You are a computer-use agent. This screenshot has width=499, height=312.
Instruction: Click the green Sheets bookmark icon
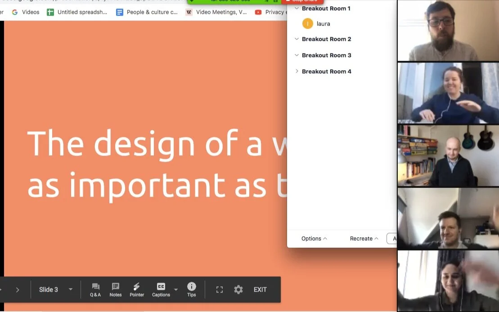click(50, 12)
